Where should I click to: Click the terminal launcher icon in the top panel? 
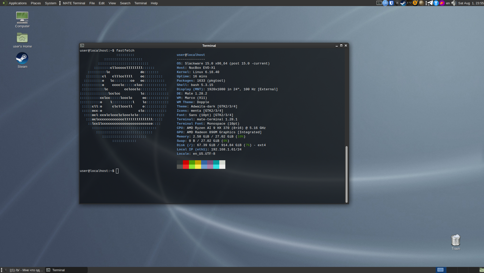click(x=379, y=3)
